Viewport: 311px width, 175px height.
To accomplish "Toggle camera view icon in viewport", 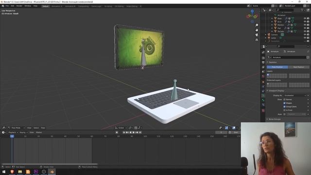I will click(x=257, y=35).
